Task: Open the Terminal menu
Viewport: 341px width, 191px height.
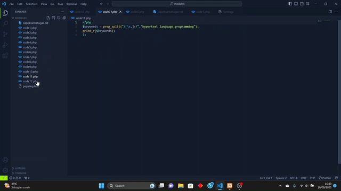Action: tap(72, 4)
